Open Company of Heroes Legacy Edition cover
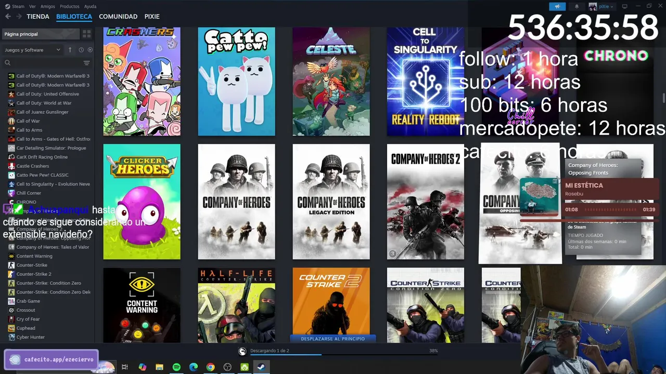The width and height of the screenshot is (666, 374). point(331,202)
